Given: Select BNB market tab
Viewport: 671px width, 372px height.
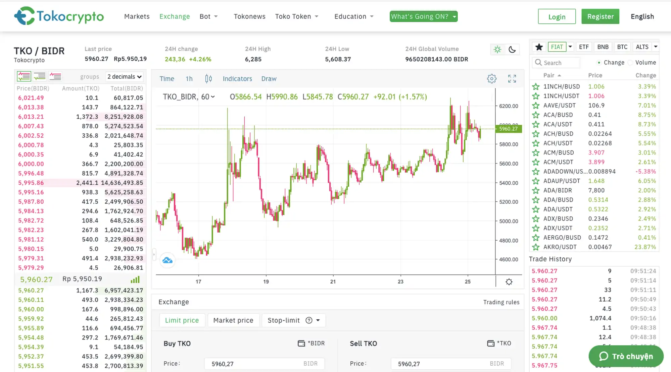Looking at the screenshot, I should pyautogui.click(x=603, y=47).
